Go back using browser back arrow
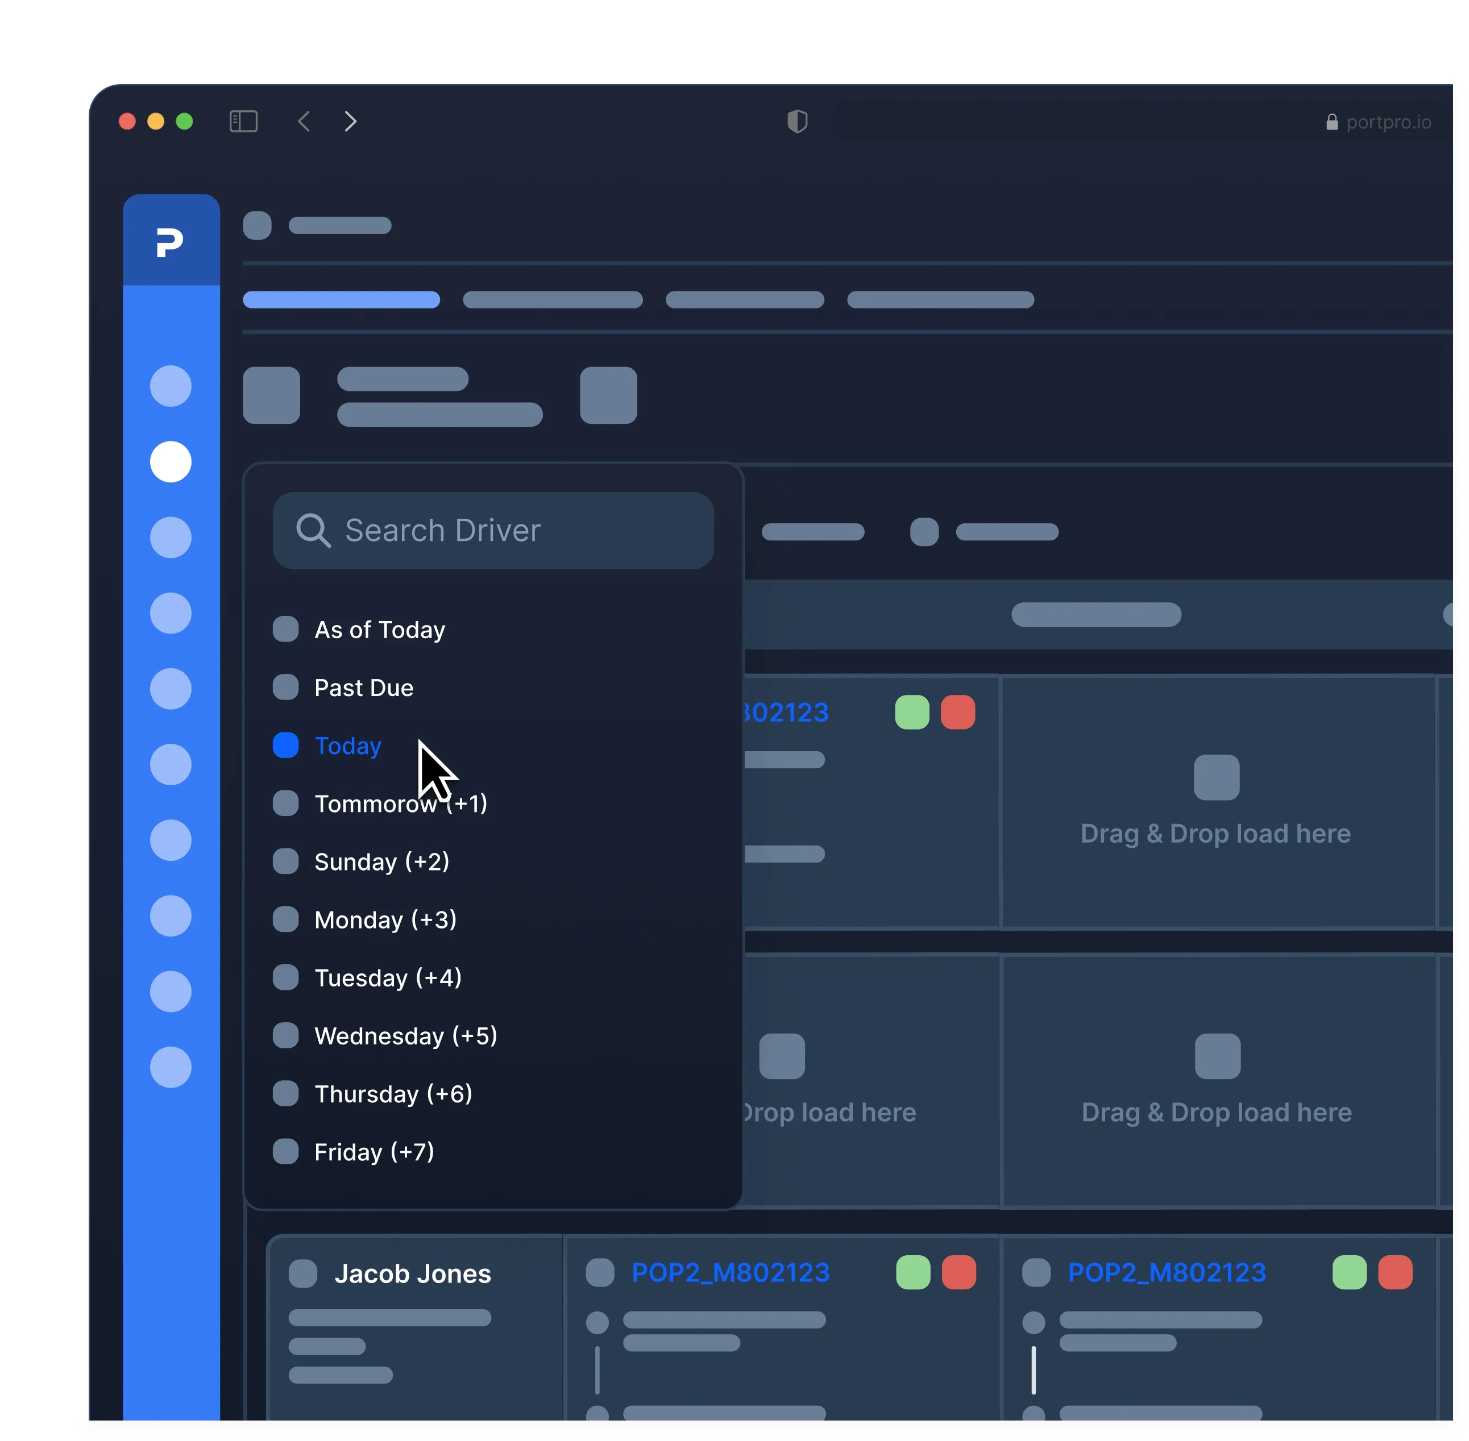Image resolution: width=1469 pixels, height=1441 pixels. point(304,121)
